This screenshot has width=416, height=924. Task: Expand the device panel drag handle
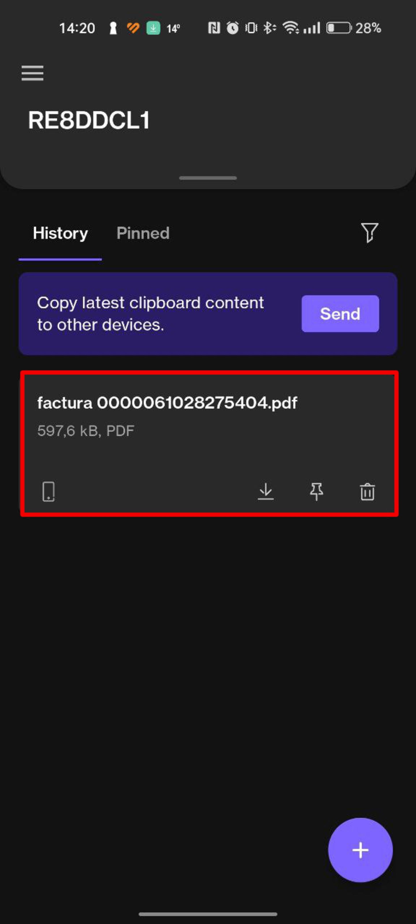(208, 178)
